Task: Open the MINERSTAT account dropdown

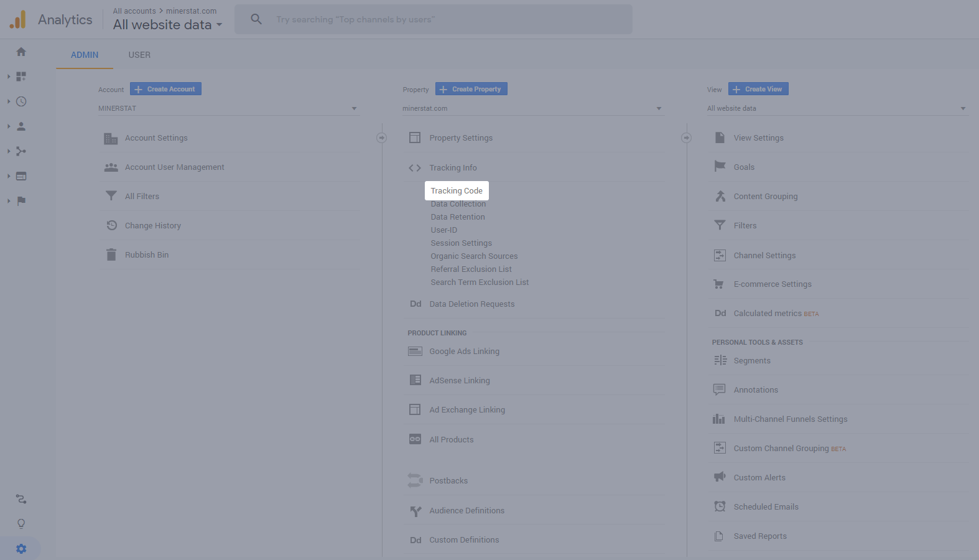Action: click(228, 108)
